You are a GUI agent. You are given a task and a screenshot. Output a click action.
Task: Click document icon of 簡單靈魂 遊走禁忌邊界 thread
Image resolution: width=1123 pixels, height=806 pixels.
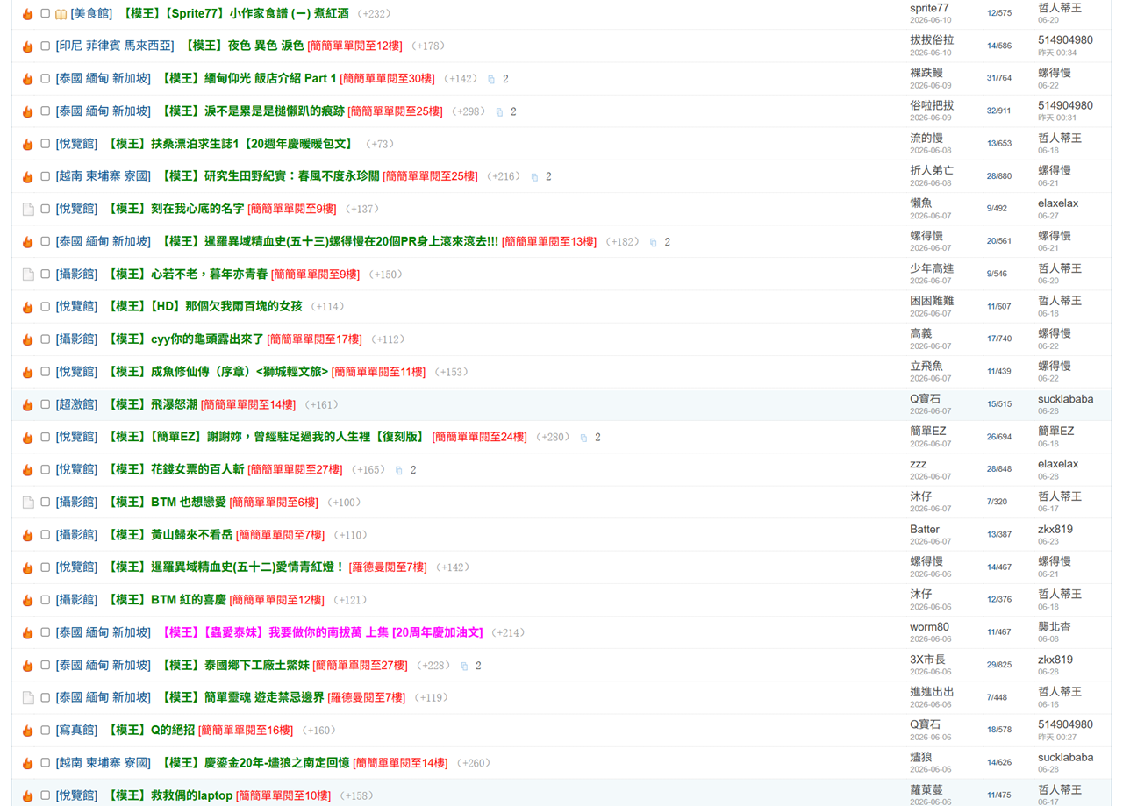coord(28,697)
